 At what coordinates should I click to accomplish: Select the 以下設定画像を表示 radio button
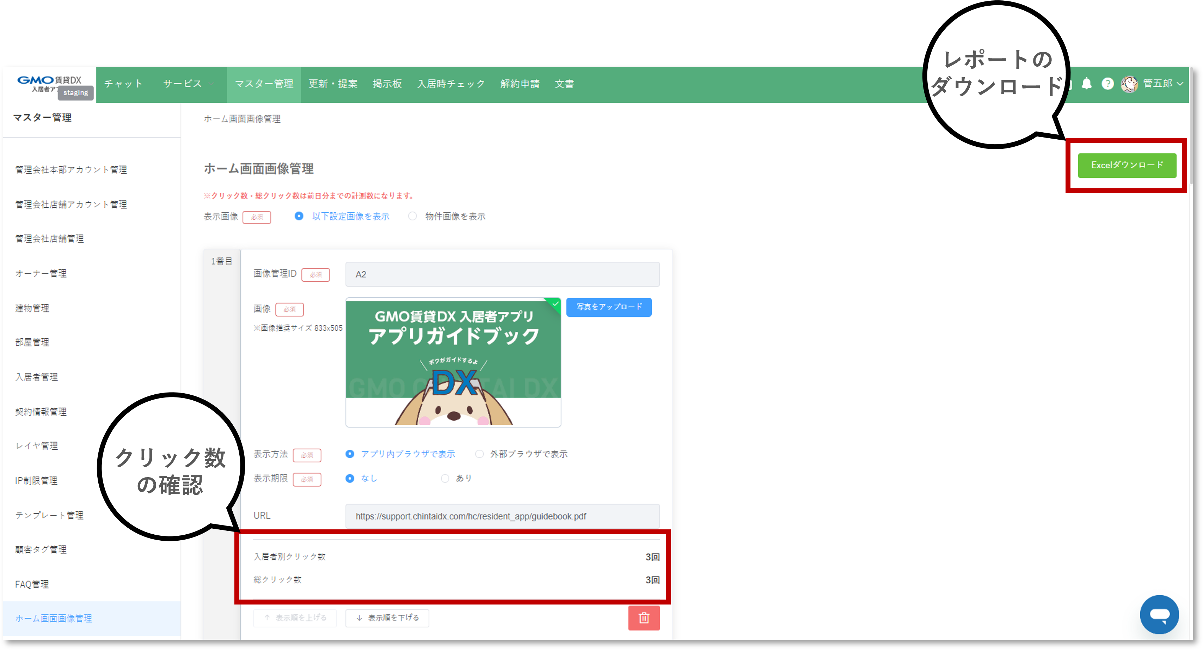coord(299,216)
